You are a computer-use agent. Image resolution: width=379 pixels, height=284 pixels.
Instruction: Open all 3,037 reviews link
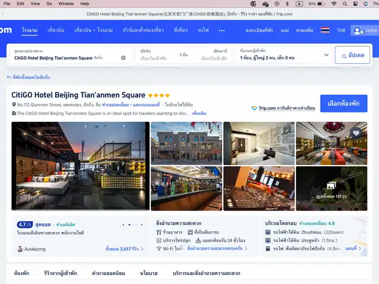tap(124, 249)
